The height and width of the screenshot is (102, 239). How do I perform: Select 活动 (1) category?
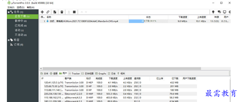click(19, 30)
